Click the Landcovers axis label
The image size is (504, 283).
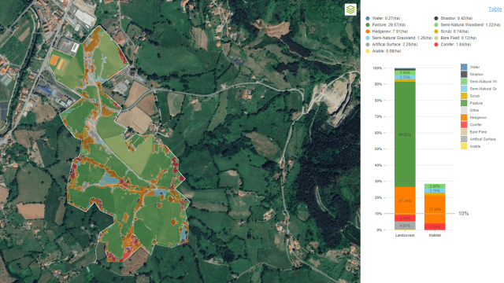(405, 236)
